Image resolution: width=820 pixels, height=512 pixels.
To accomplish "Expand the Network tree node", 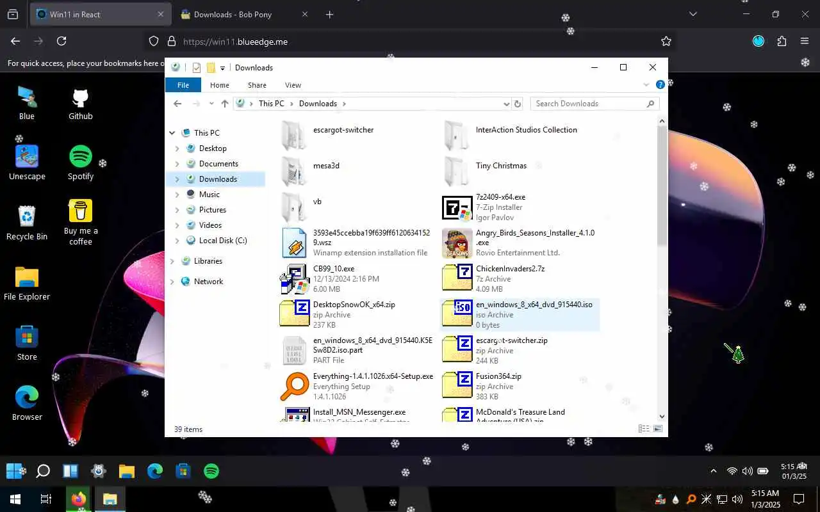I will click(172, 282).
